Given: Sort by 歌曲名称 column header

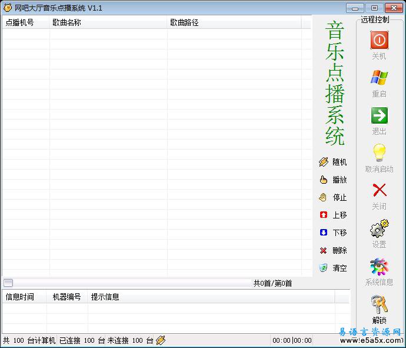Looking at the screenshot, I should [108, 22].
